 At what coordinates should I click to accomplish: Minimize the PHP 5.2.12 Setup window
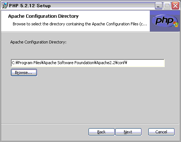click(x=159, y=6)
